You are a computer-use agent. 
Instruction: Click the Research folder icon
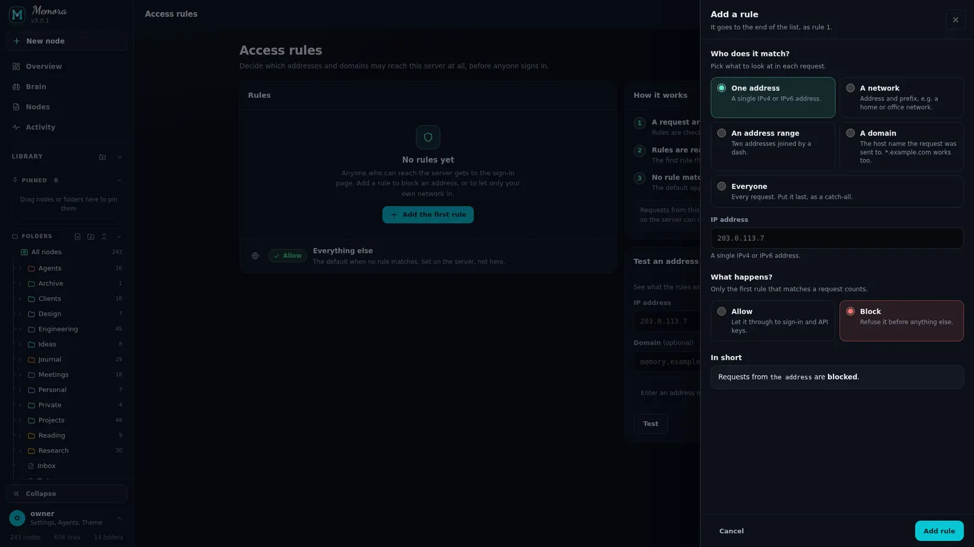tap(31, 450)
